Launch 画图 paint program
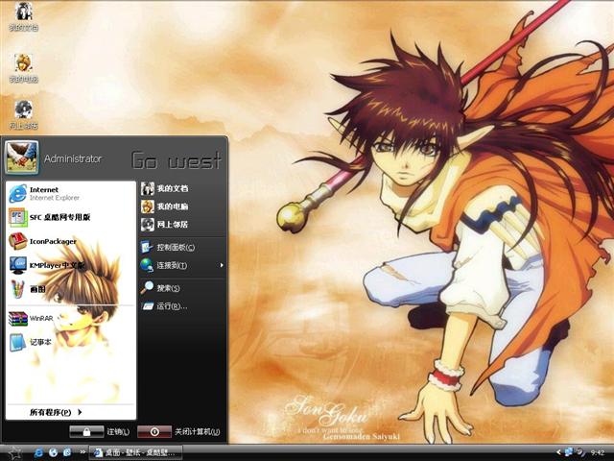 click(71, 289)
